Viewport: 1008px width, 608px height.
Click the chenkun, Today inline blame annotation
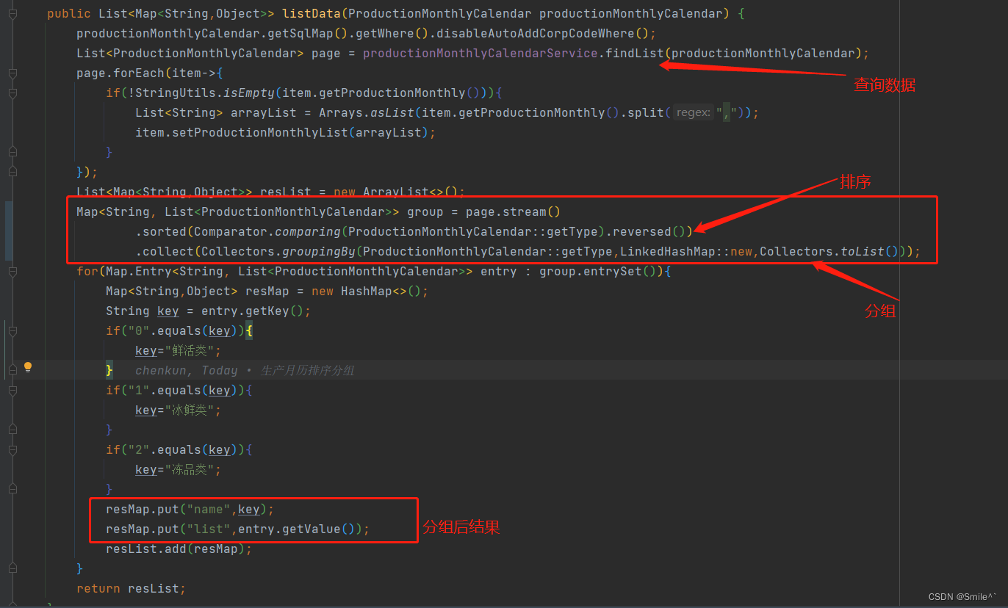coord(245,371)
